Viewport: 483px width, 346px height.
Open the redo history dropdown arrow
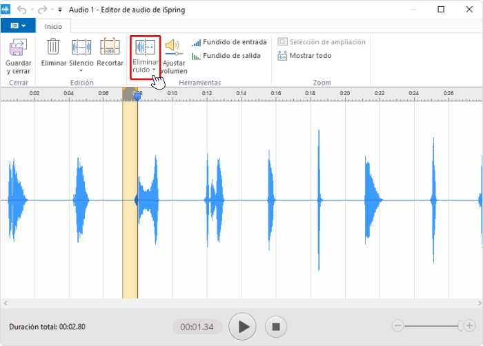[52, 10]
